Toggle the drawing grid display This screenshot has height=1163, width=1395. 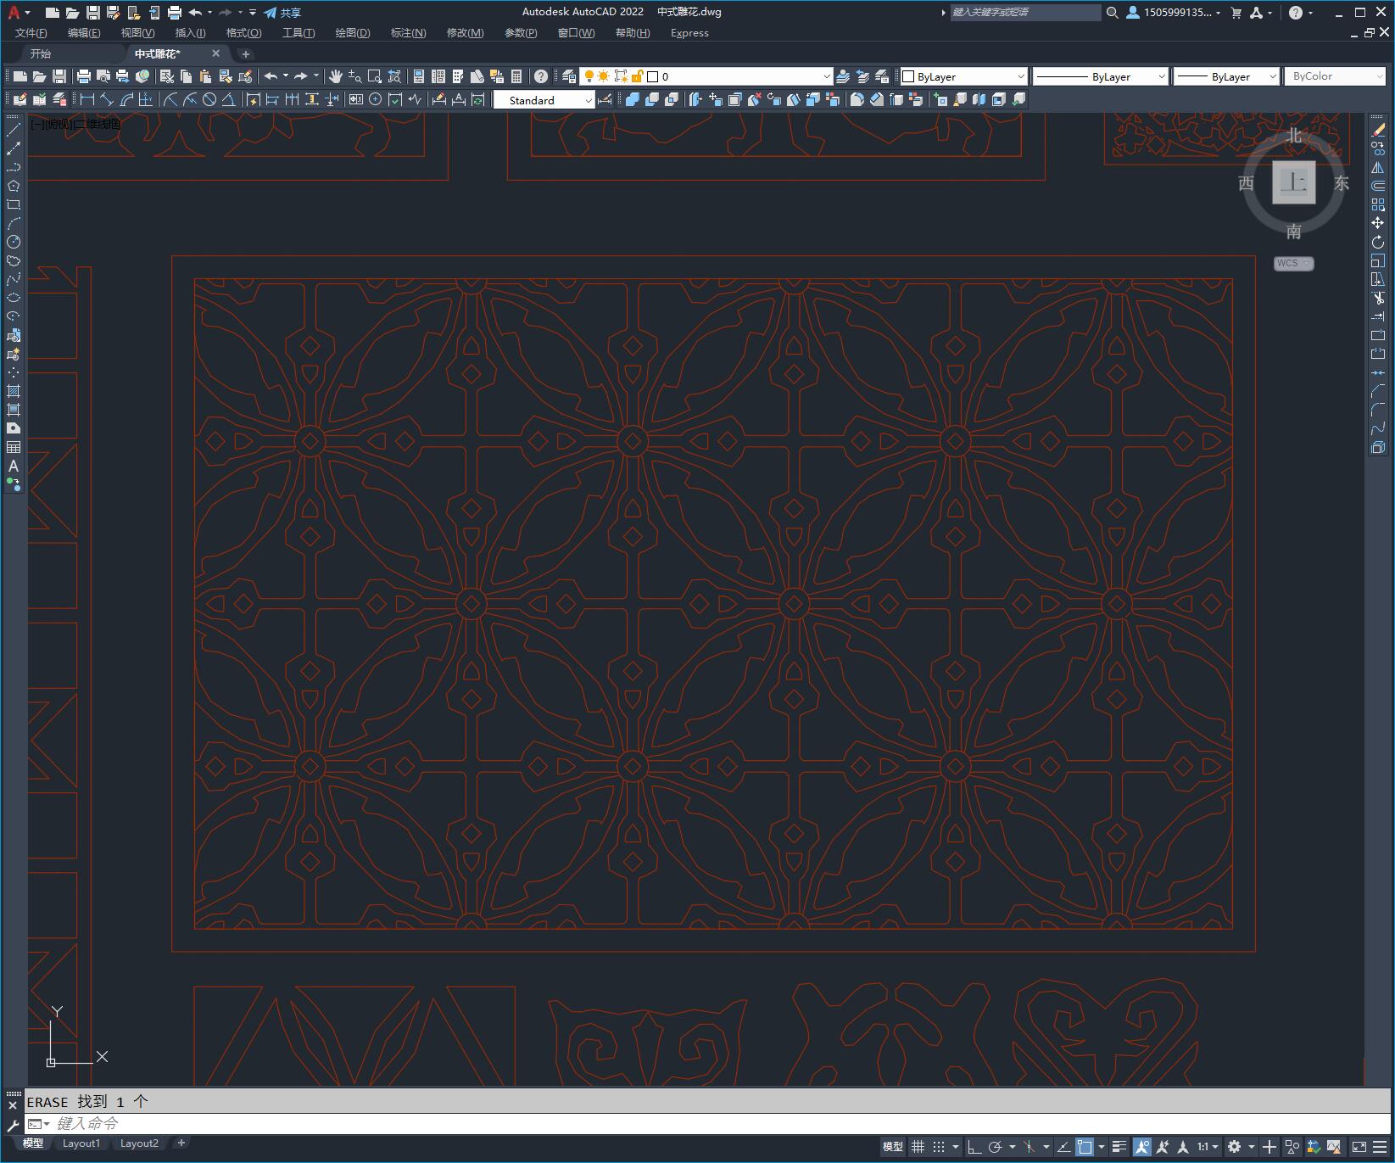click(x=918, y=1147)
